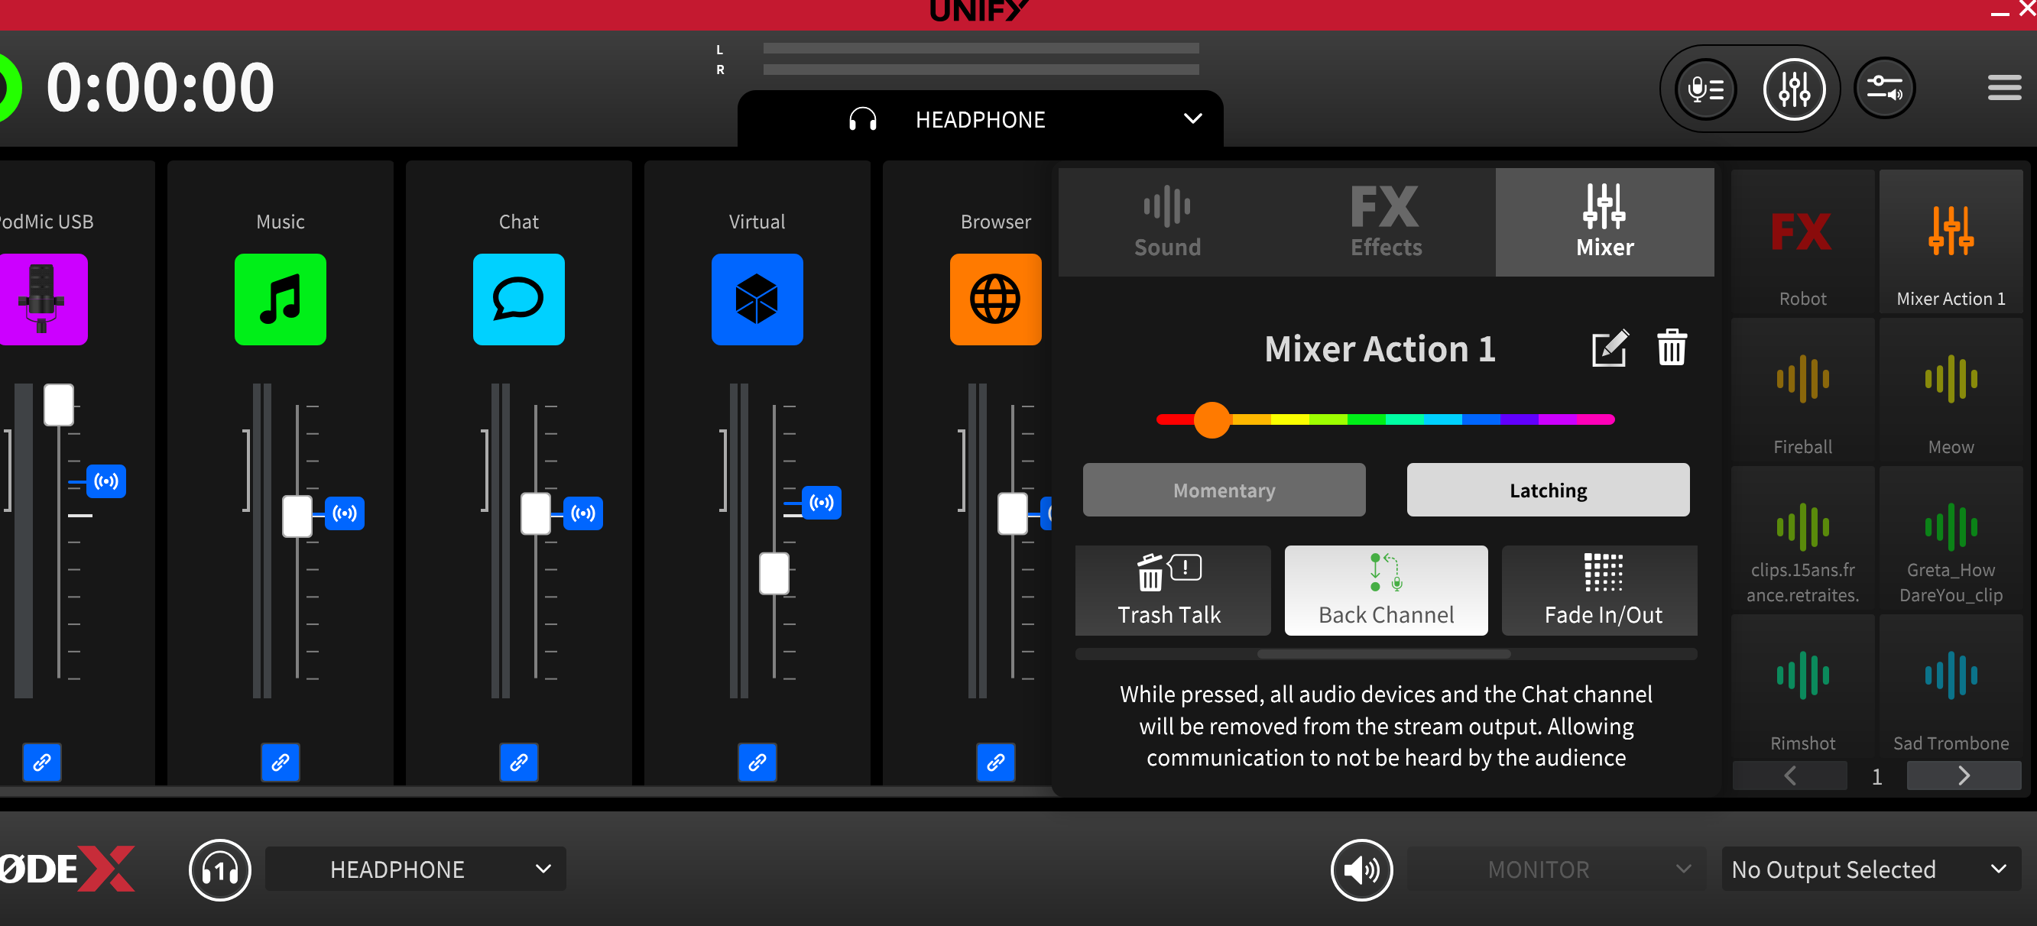This screenshot has height=926, width=2037.
Task: Click the Browser channel globe icon
Action: pyautogui.click(x=995, y=299)
